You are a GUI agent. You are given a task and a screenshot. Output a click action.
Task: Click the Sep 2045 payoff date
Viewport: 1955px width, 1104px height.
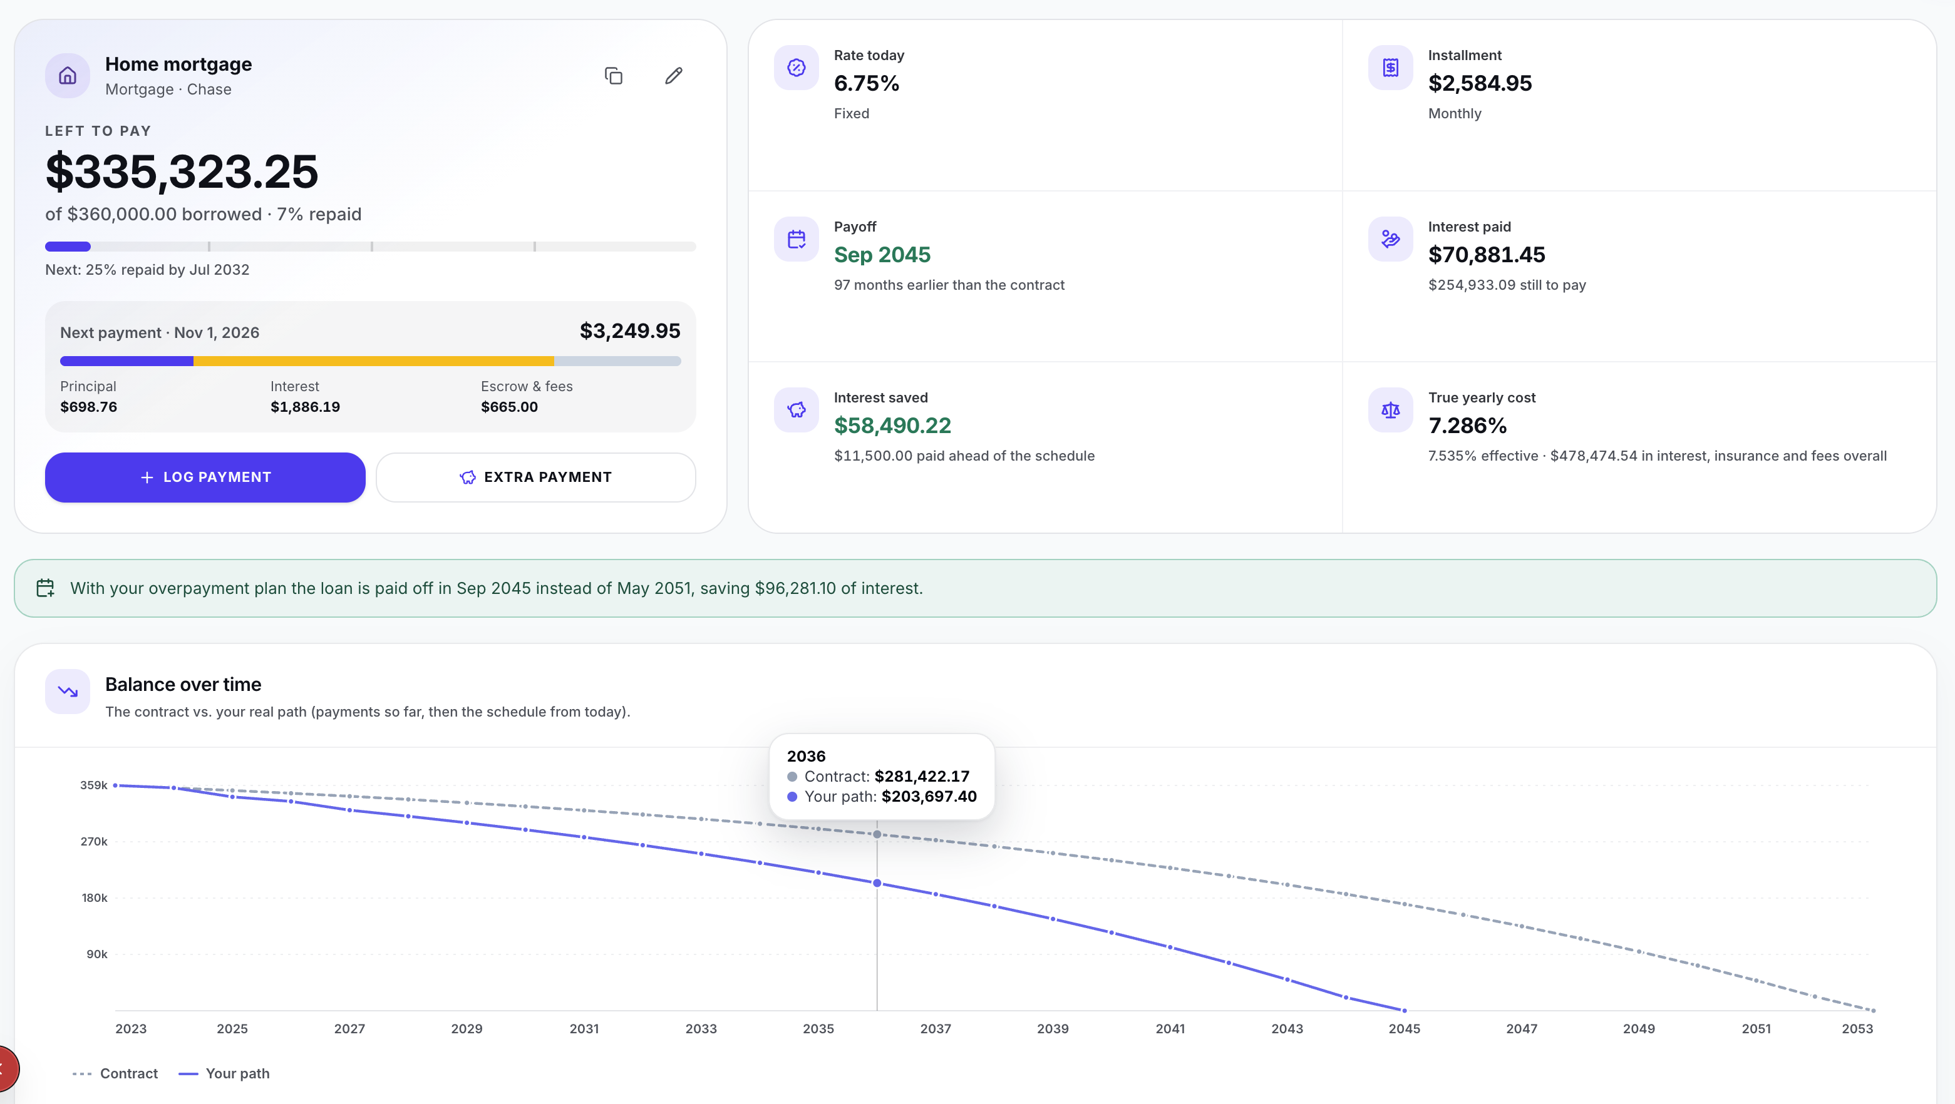pos(882,255)
